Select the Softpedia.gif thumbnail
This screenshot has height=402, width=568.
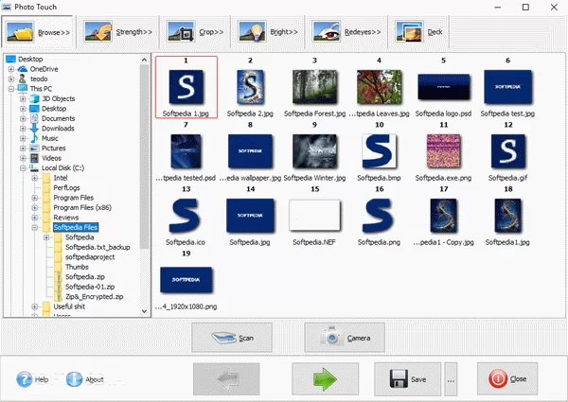pos(507,151)
